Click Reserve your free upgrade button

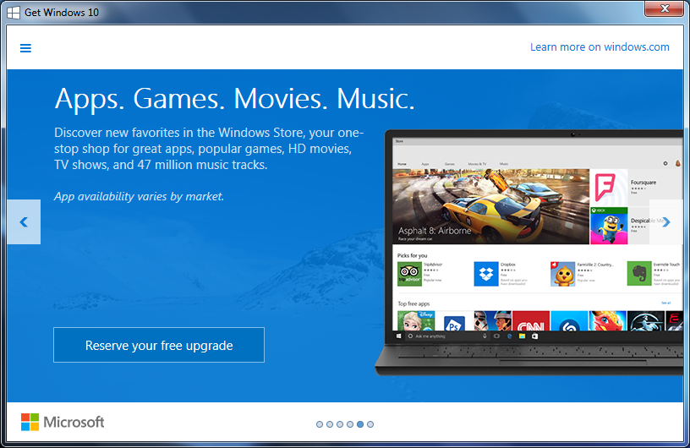click(159, 345)
